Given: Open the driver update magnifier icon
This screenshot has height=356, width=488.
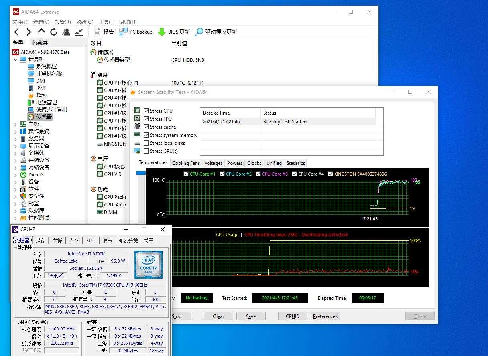Looking at the screenshot, I should coord(199,32).
